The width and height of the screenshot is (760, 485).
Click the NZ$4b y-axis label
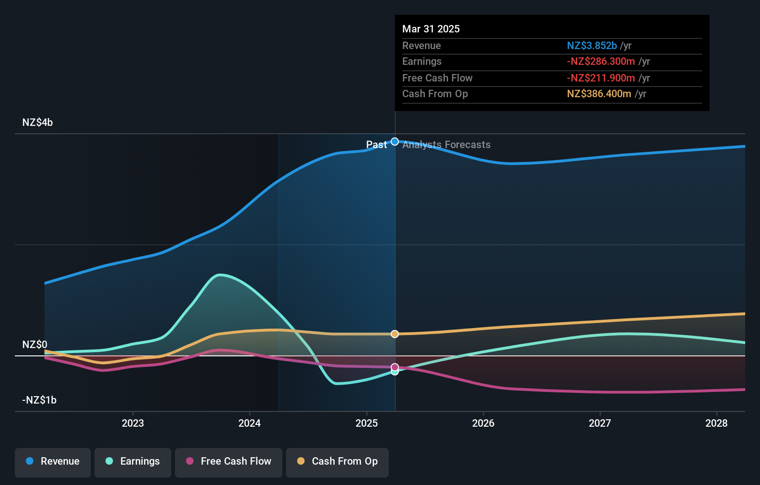point(37,123)
